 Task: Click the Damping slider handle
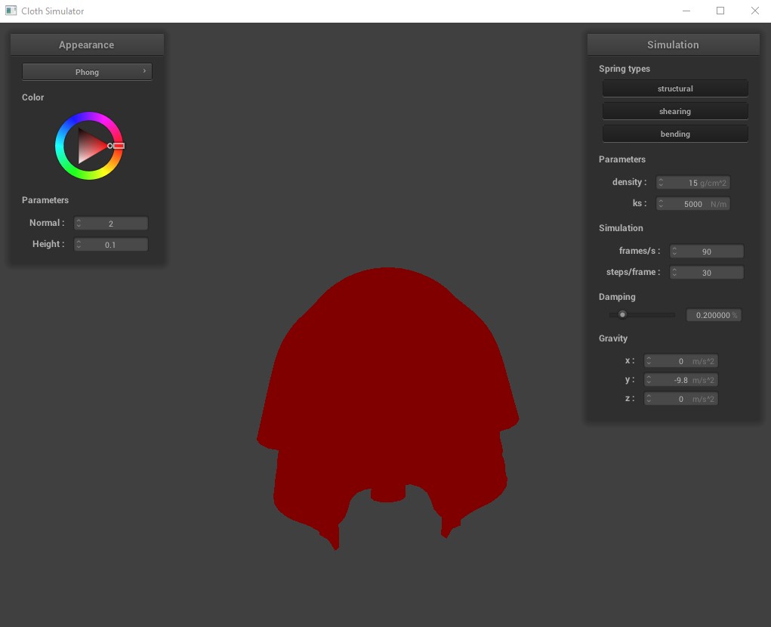click(622, 315)
